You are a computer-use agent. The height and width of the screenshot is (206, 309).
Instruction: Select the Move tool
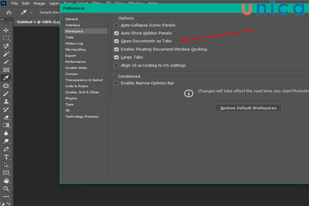click(6, 30)
